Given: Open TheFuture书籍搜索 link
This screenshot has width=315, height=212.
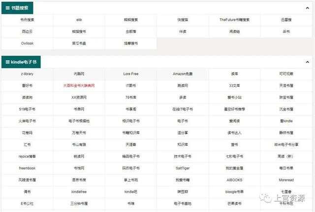Looking at the screenshot, I should tap(234, 20).
